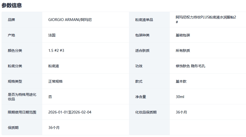Click the 粉底液单品 label
Screen dimensions: 246x137
point(144,20)
